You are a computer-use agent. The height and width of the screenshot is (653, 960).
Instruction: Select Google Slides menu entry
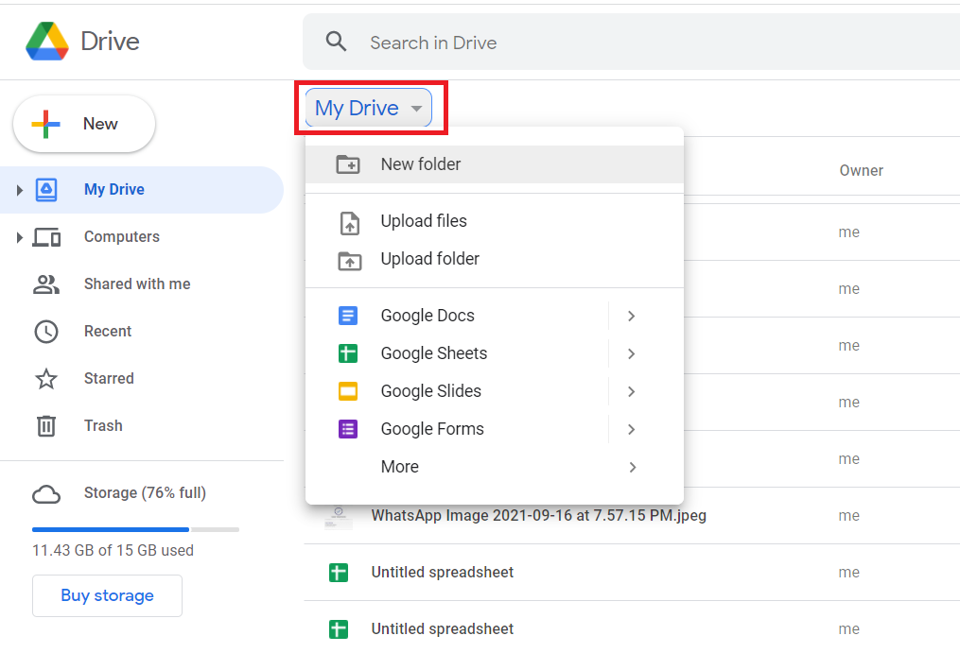click(494, 391)
